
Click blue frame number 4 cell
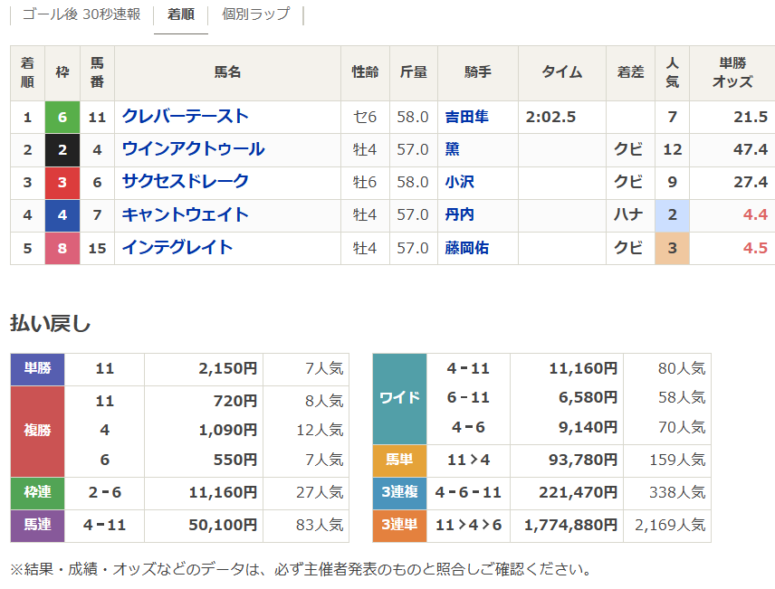pyautogui.click(x=62, y=215)
